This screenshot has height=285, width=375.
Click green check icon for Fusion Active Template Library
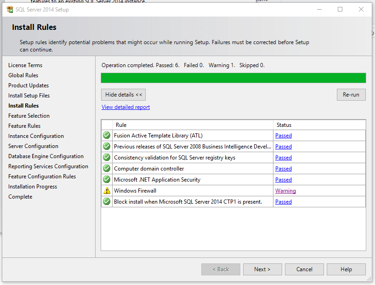click(107, 136)
